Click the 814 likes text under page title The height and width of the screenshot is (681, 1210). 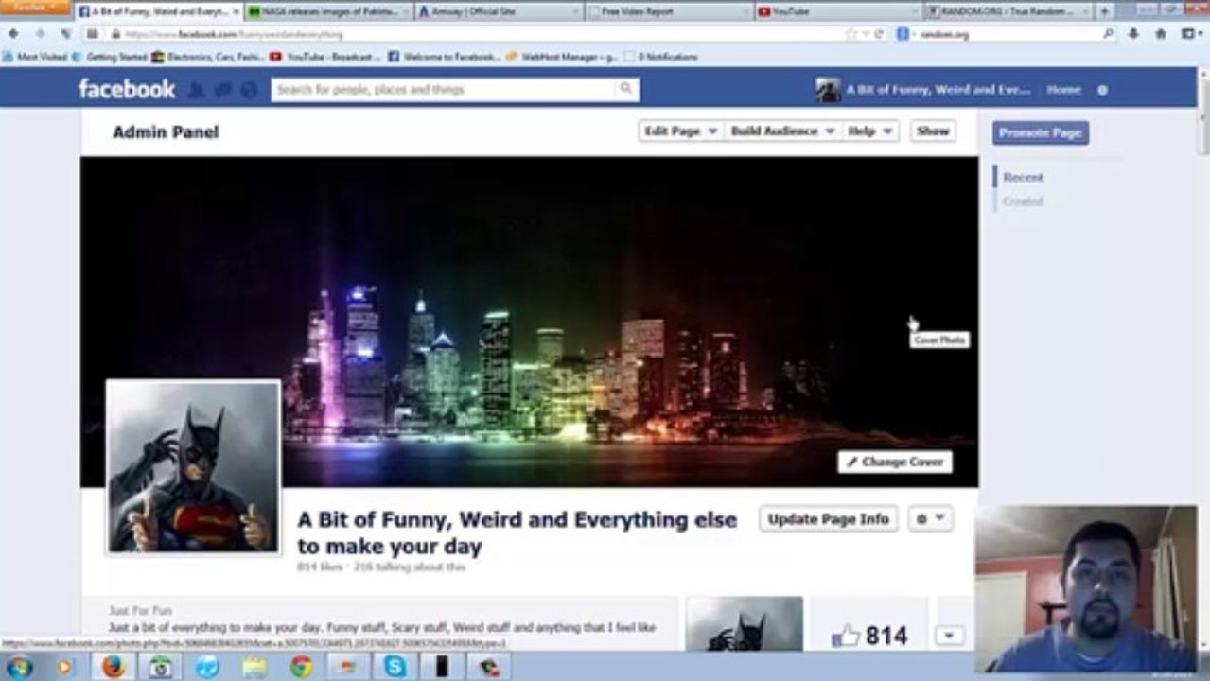(x=319, y=567)
